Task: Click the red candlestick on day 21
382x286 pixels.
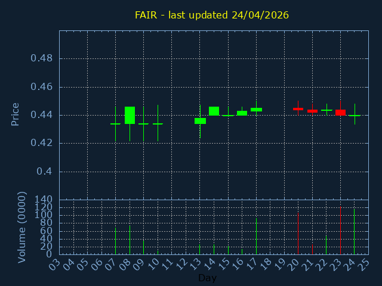Action: 312,111
